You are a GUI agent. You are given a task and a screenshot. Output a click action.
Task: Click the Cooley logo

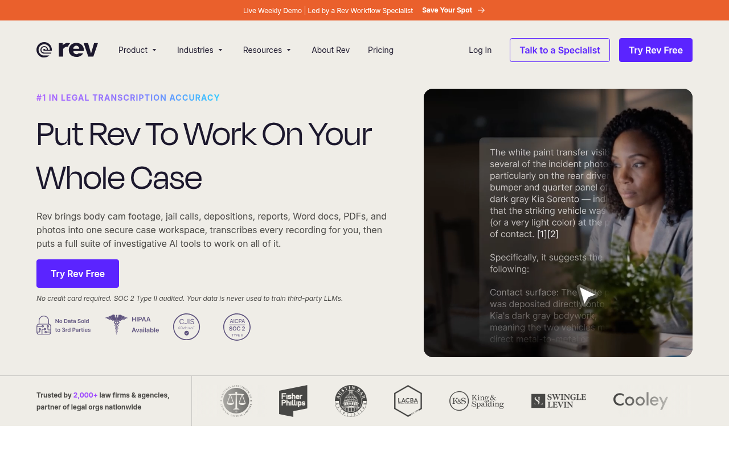641,401
